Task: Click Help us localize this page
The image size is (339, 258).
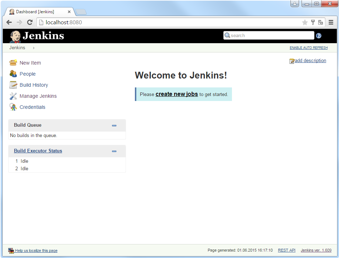Action: (x=36, y=251)
